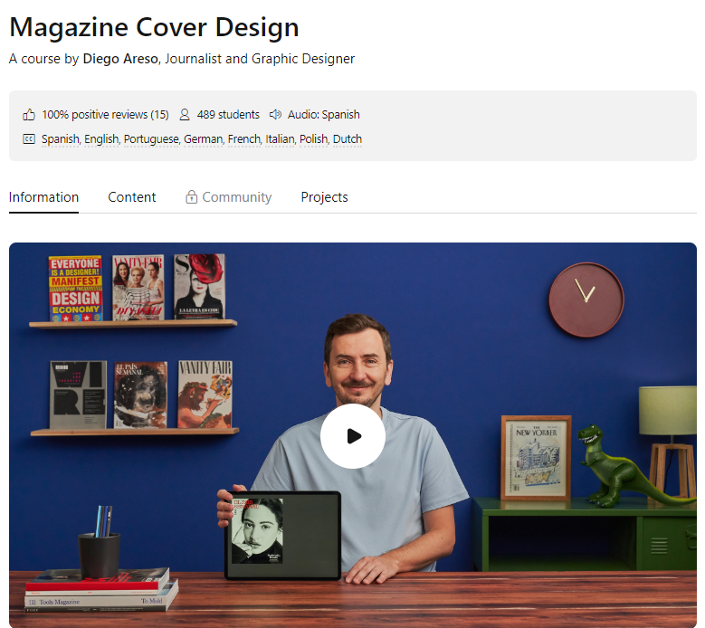Click the Magazine Cover Design title
The image size is (705, 628).
pyautogui.click(x=154, y=27)
